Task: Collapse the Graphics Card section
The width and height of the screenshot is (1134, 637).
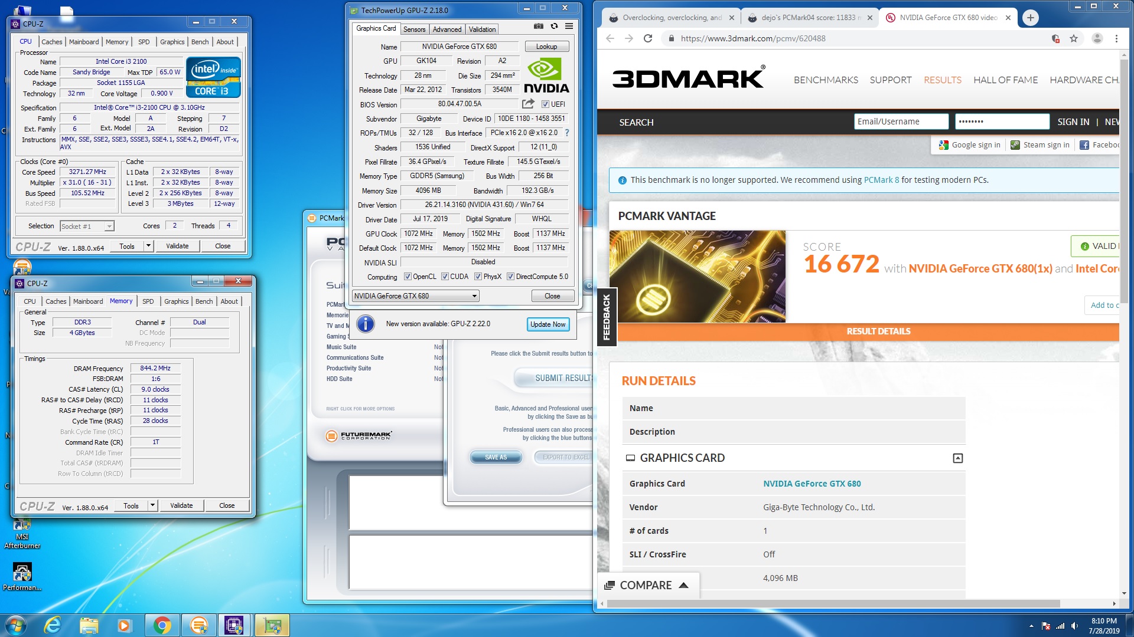Action: pos(958,458)
